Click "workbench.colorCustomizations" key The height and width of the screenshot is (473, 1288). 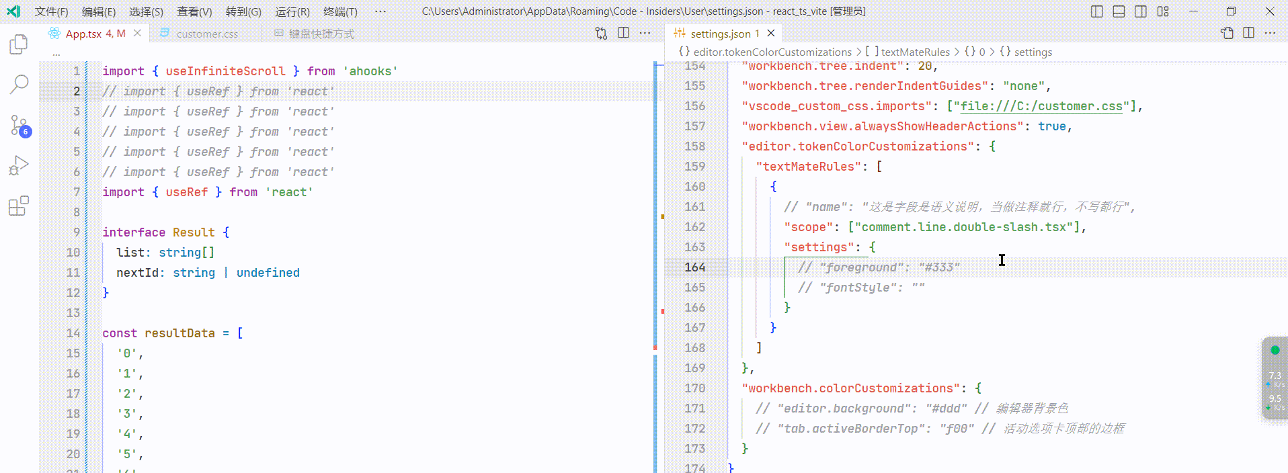[x=851, y=388]
